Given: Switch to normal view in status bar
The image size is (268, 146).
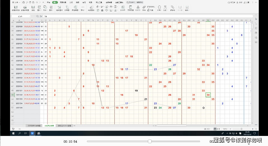Looking at the screenshot, I should pyautogui.click(x=215, y=129).
